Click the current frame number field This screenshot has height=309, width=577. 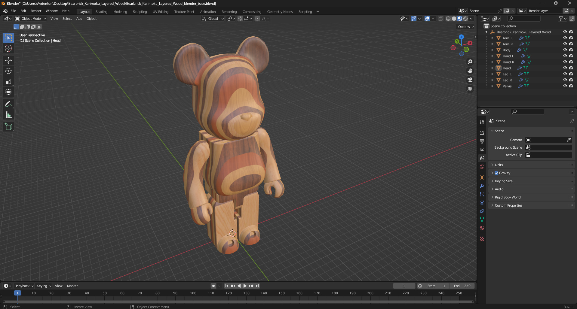[404, 286]
